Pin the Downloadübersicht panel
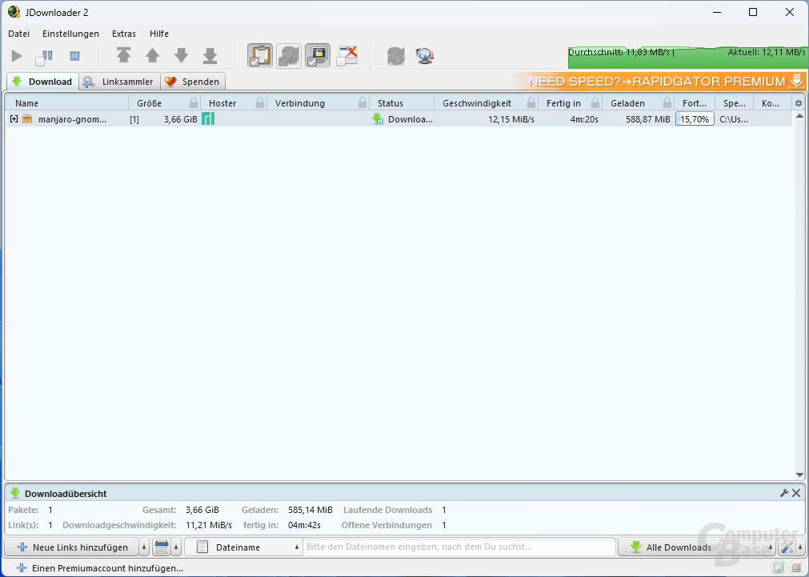The width and height of the screenshot is (809, 577). tap(783, 492)
